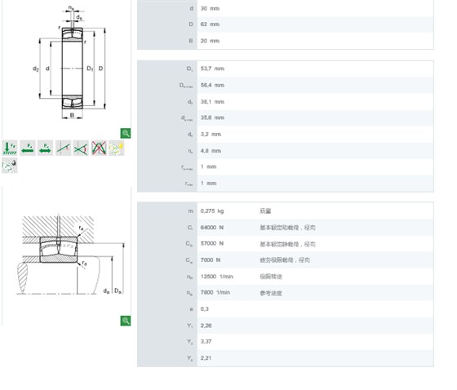Magnify the bearing mounting drawing

126,321
